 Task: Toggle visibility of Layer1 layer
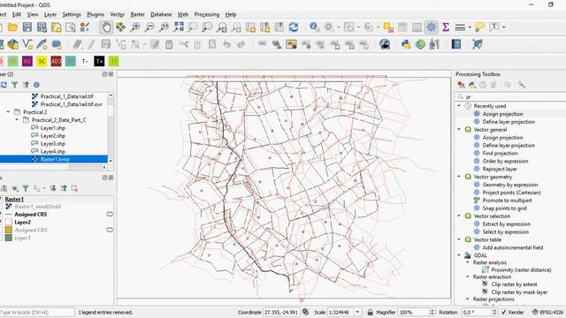(x=2, y=238)
